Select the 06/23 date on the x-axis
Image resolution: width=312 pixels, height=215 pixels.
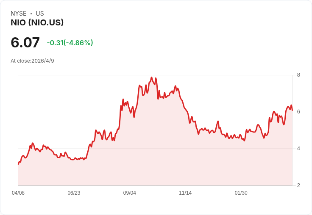(74, 193)
